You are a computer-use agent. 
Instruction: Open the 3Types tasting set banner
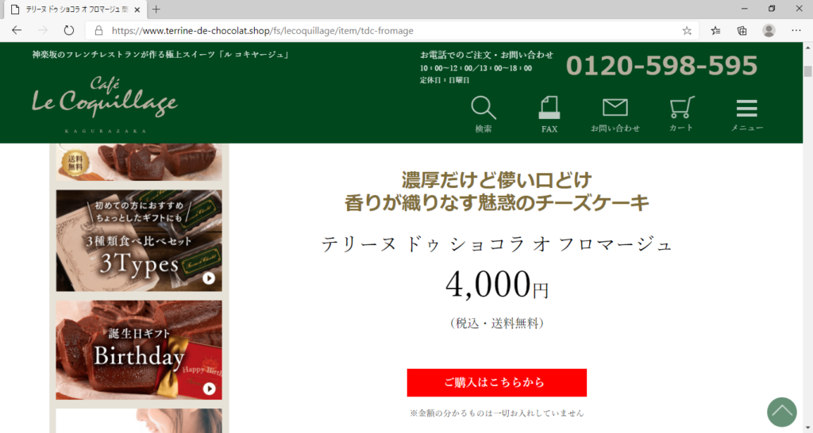click(139, 240)
